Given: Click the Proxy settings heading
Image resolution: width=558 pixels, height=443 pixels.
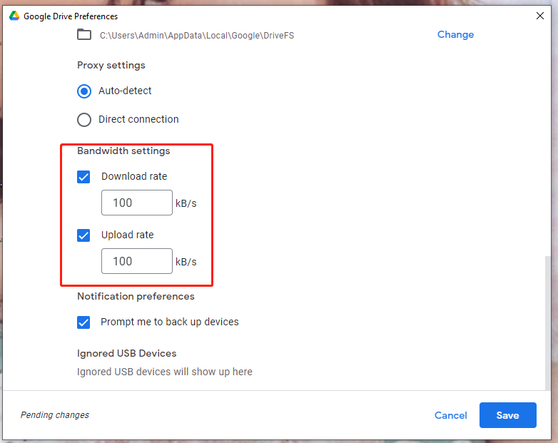Looking at the screenshot, I should [111, 66].
